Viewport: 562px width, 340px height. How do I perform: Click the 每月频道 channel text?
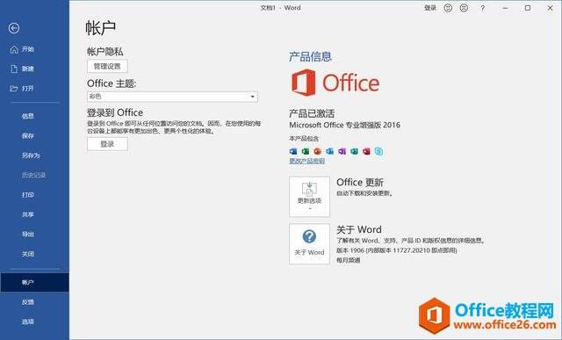pyautogui.click(x=349, y=260)
